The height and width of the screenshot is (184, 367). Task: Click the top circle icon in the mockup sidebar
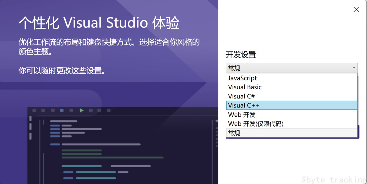[31, 118]
